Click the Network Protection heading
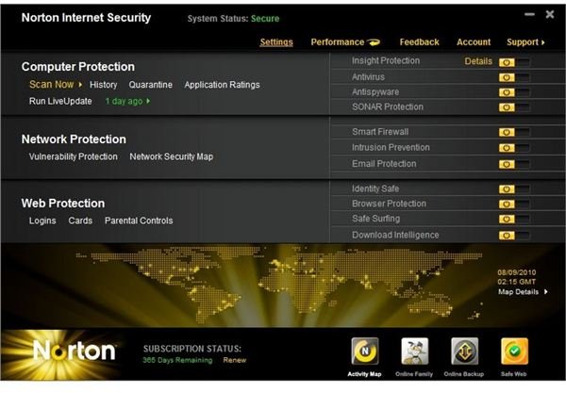The height and width of the screenshot is (393, 566). click(x=74, y=139)
